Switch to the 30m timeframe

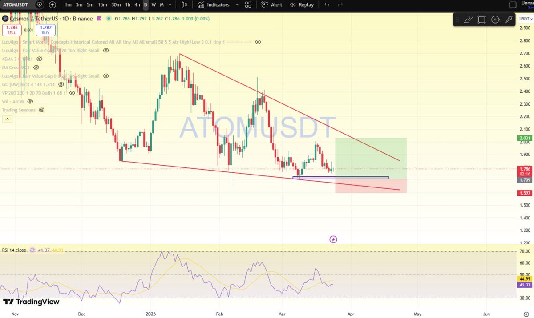(116, 5)
